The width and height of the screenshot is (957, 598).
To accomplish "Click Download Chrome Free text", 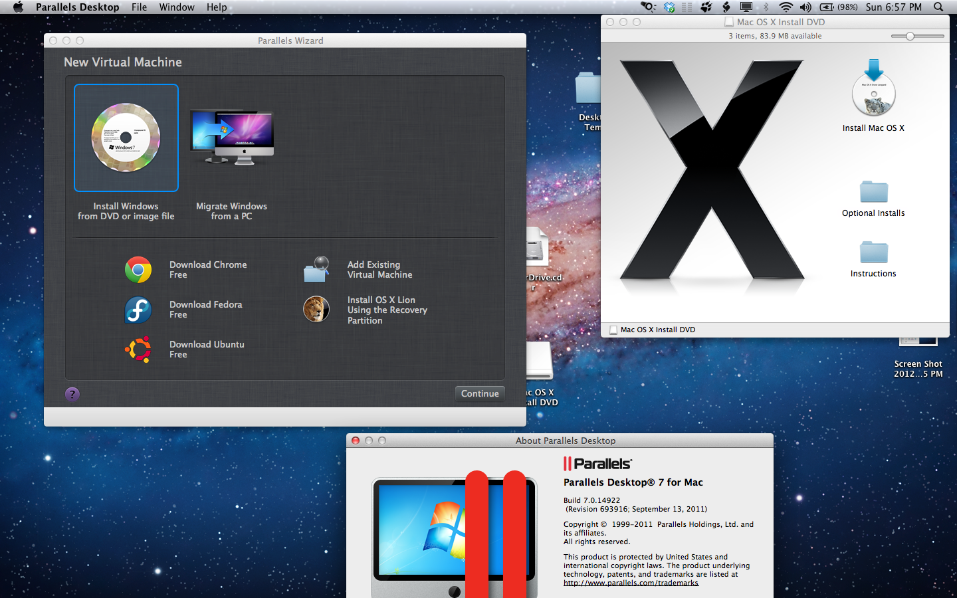I will [x=208, y=269].
